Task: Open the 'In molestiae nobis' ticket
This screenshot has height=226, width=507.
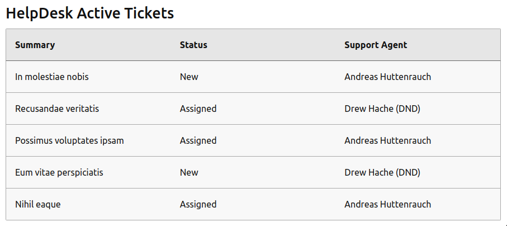Action: click(52, 77)
